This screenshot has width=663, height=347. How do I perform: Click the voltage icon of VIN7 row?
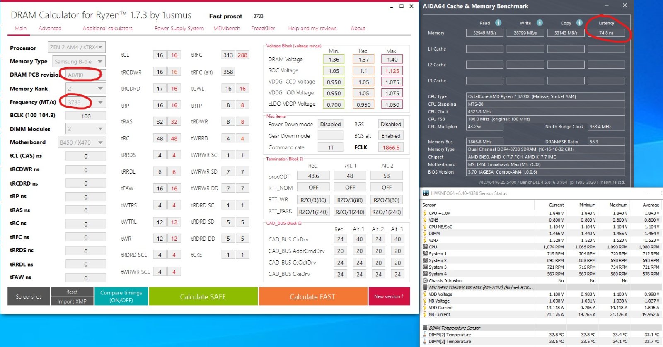tap(425, 240)
